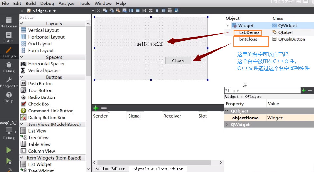Select the Radio Button widget item
Viewport: 314px width, 172px height.
tap(41, 97)
